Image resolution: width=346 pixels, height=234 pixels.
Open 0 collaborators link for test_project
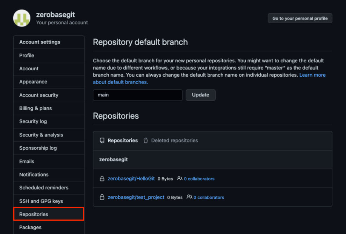(x=209, y=197)
